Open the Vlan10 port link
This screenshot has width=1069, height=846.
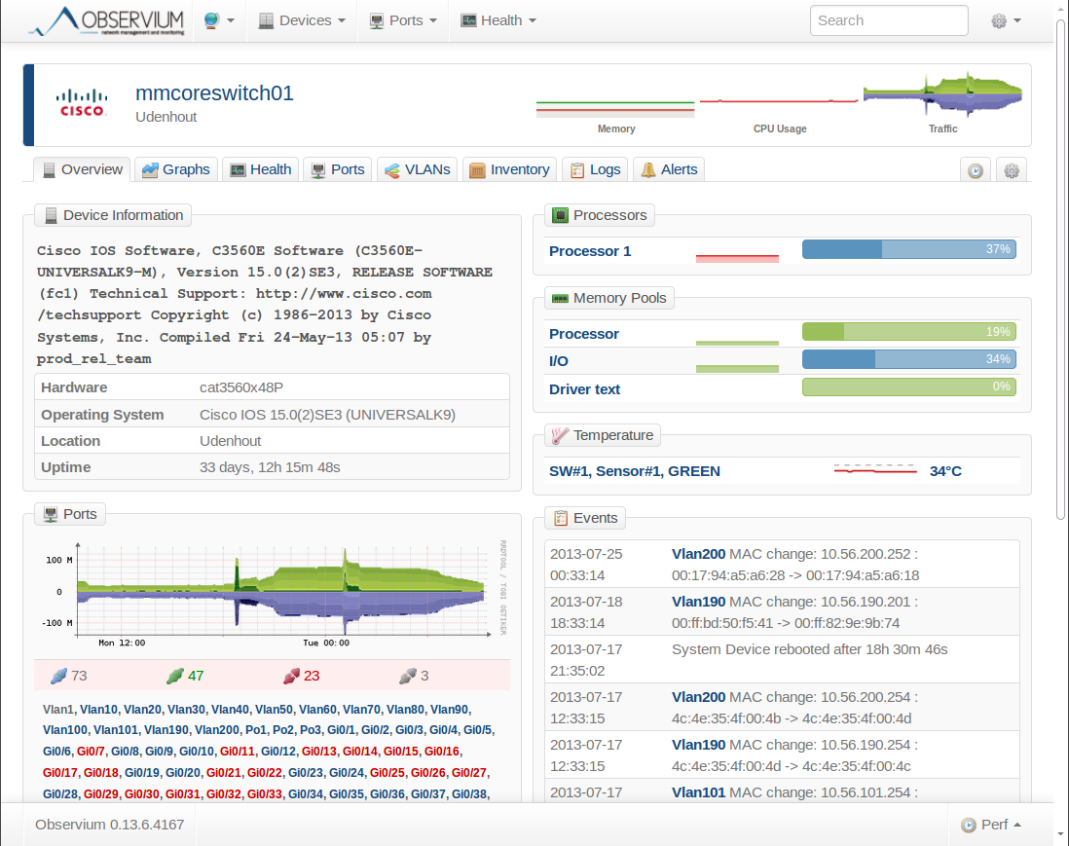coord(99,710)
